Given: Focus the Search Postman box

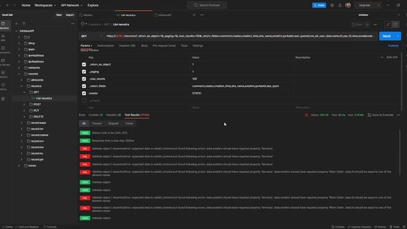Looking at the screenshot, I should click(x=207, y=5).
